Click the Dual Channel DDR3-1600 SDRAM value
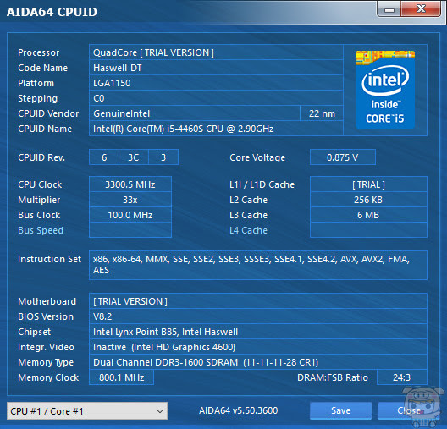This screenshot has width=447, height=429. pos(258,362)
